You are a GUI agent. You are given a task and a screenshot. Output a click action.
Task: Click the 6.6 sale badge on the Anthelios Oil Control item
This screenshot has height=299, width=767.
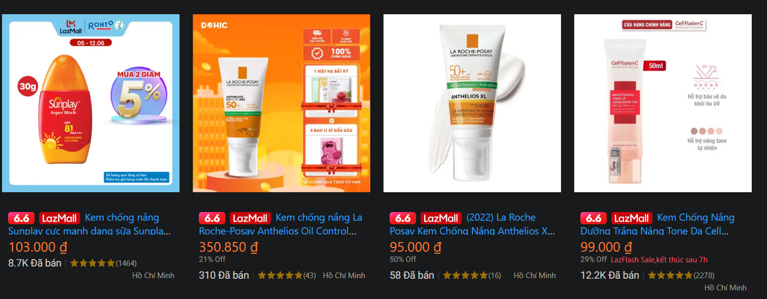pos(212,218)
